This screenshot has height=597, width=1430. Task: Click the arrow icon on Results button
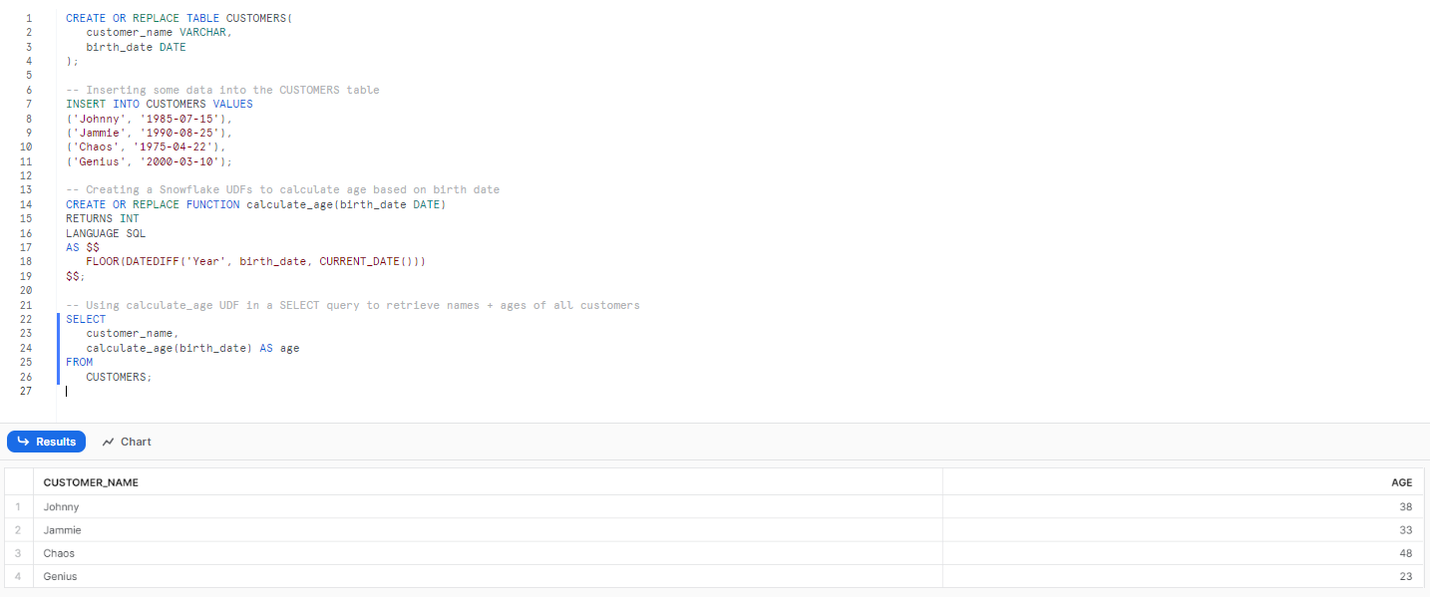click(x=24, y=442)
